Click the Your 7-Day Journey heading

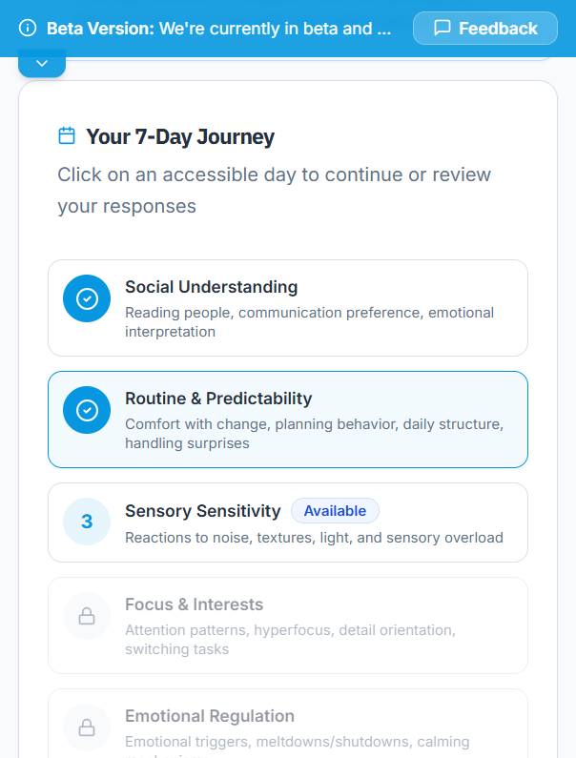180,136
